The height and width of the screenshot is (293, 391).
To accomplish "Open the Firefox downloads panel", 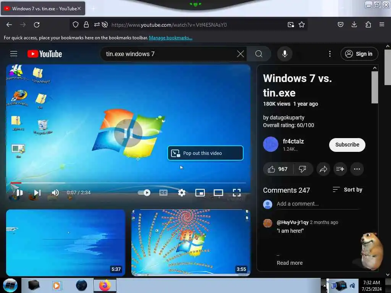I will pos(354,24).
